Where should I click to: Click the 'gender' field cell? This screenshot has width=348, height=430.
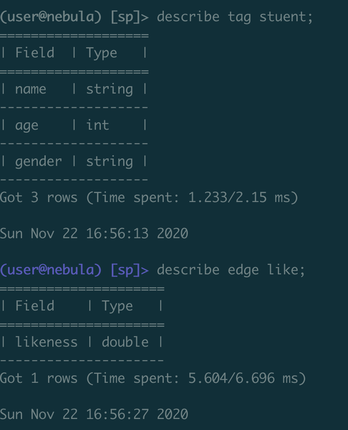tap(39, 162)
